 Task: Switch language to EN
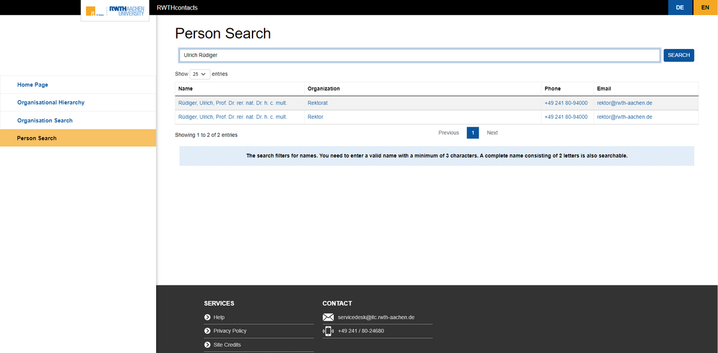(x=705, y=7)
